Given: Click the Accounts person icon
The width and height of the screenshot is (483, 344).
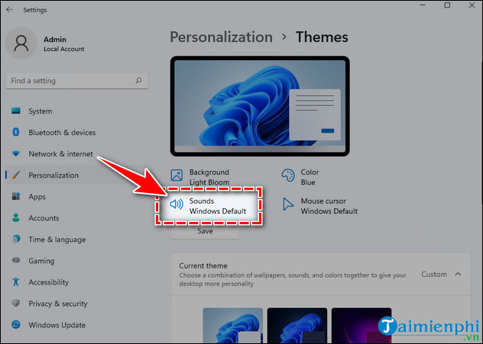Looking at the screenshot, I should pos(16,217).
